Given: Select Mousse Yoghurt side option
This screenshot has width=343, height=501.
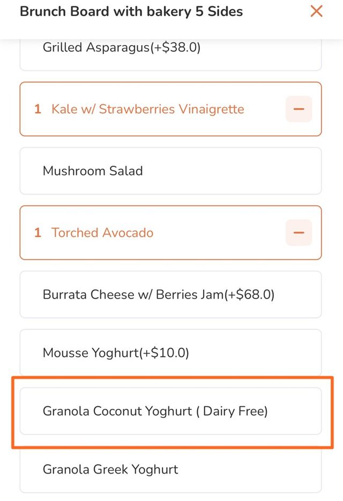Looking at the screenshot, I should pyautogui.click(x=171, y=353).
